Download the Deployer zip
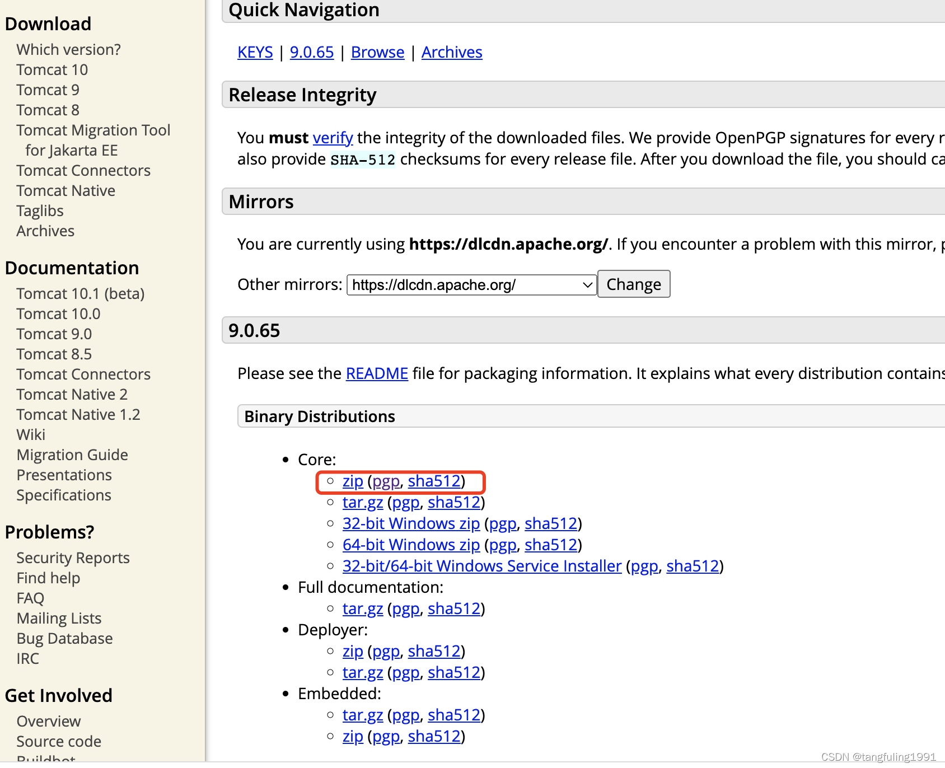 [353, 652]
